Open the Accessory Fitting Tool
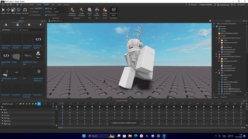 pos(72,12)
